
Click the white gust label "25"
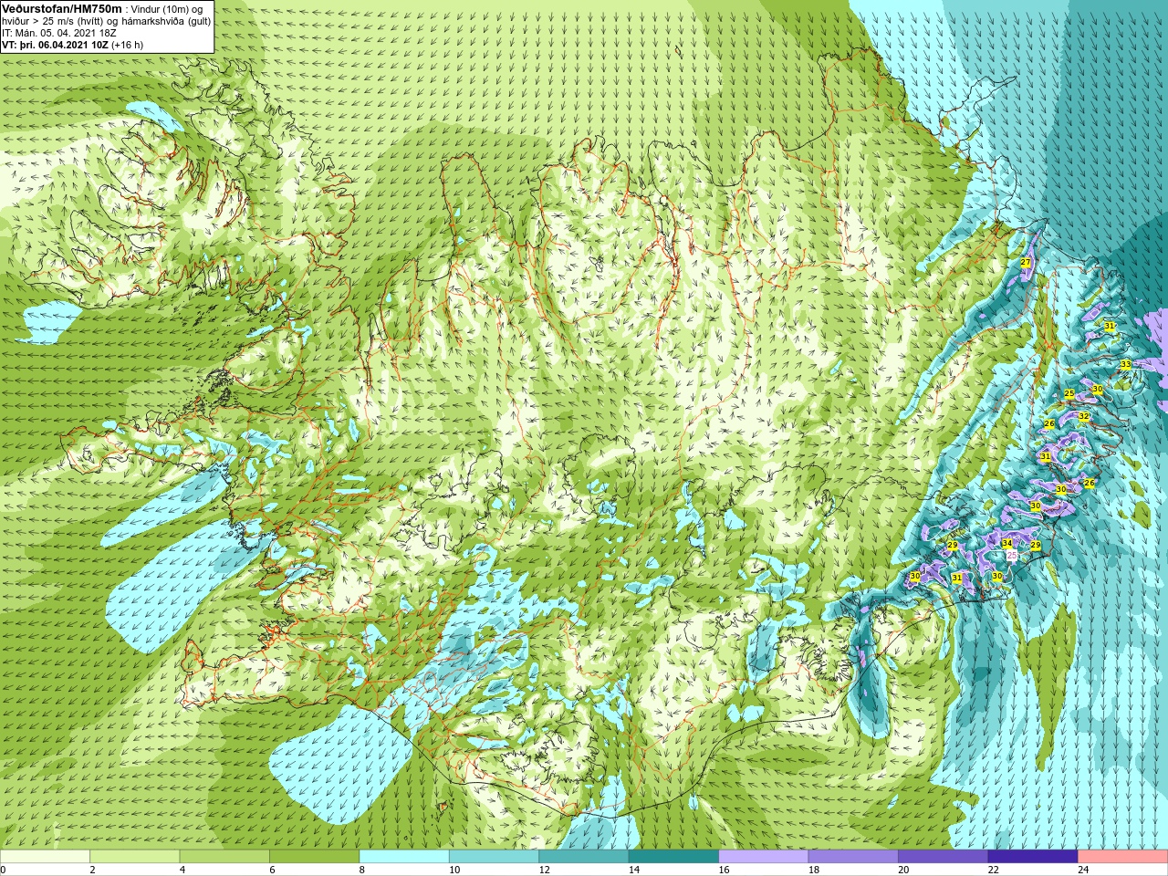[1012, 554]
